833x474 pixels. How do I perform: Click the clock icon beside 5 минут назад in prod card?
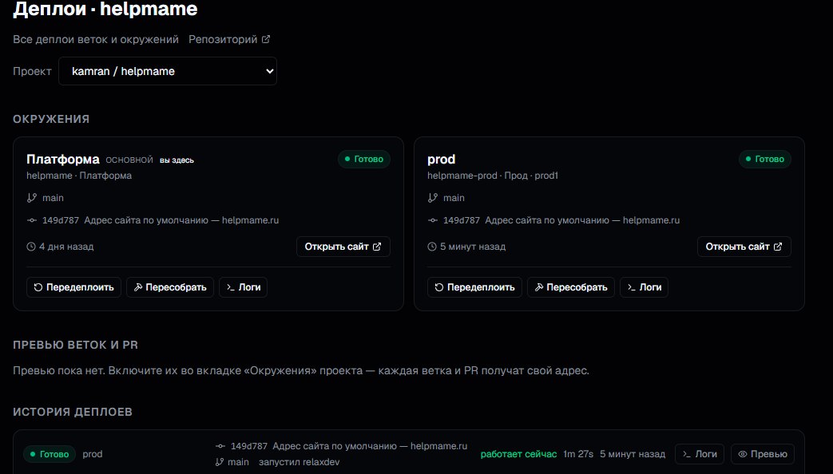click(x=432, y=247)
